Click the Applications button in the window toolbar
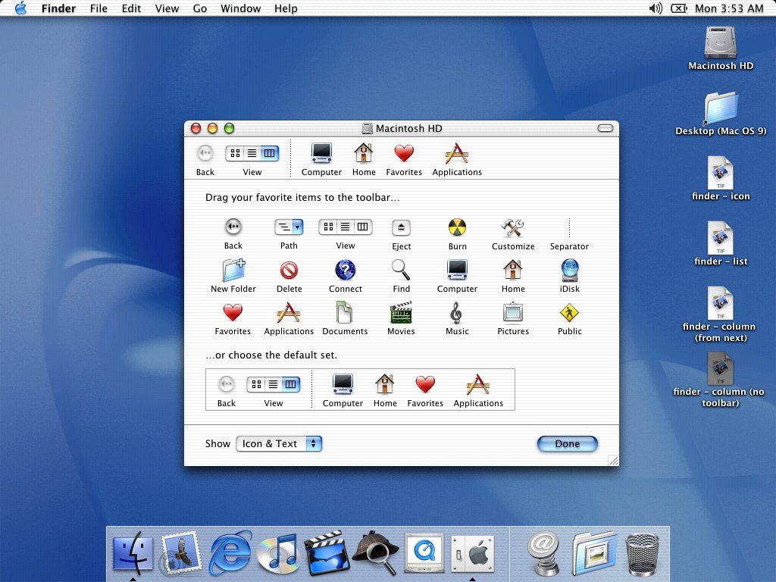The width and height of the screenshot is (776, 582). pyautogui.click(x=457, y=154)
